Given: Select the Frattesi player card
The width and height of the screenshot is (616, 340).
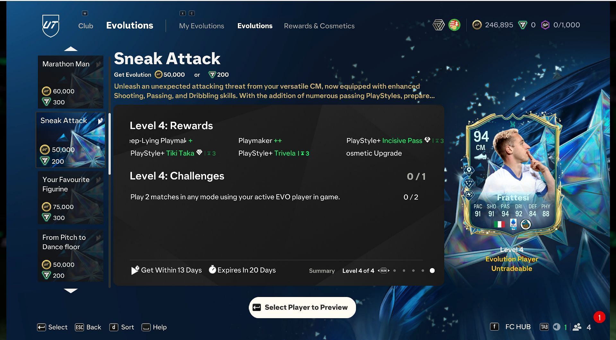Looking at the screenshot, I should [512, 176].
